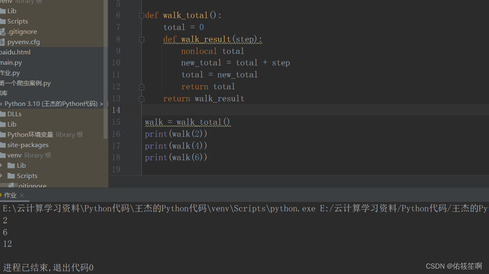Open 第一个爬虫案例.py file
The width and height of the screenshot is (489, 274).
pos(25,83)
